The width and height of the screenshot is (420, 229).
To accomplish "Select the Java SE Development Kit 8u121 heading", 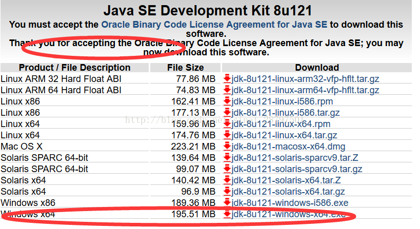I will (x=208, y=11).
